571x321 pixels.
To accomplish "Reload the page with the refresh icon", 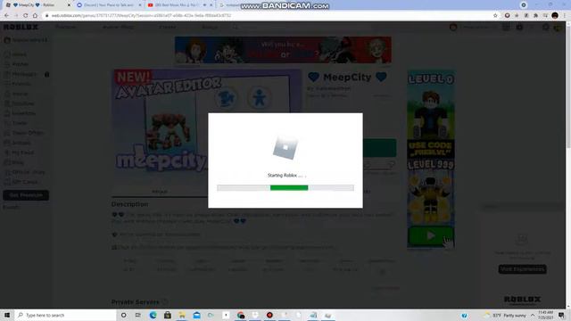I will pos(26,16).
